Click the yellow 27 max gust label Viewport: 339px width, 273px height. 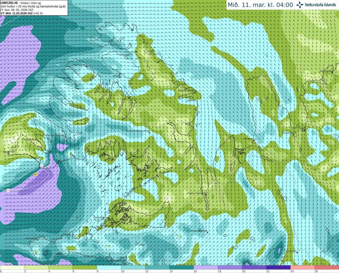coord(35,174)
